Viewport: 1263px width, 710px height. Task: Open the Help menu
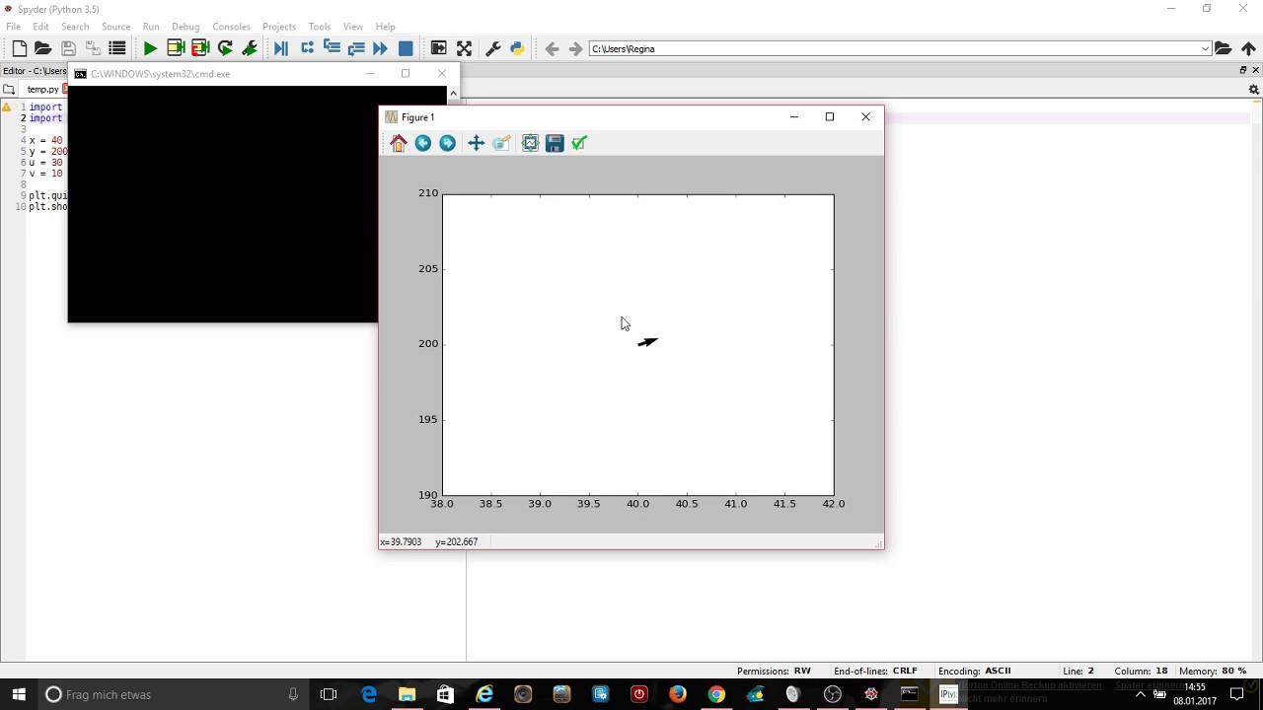[386, 27]
